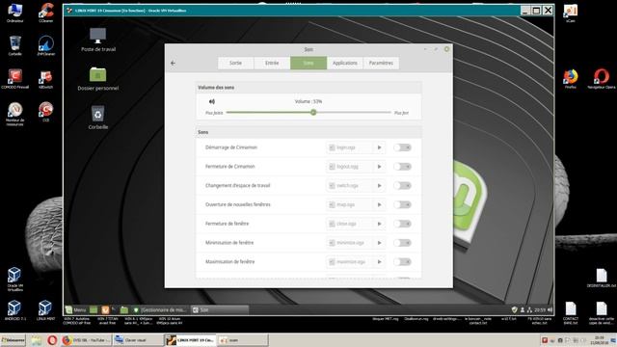This screenshot has width=617, height=347.
Task: Switch to the Clavier visuel taskbar window
Action: tap(138, 340)
